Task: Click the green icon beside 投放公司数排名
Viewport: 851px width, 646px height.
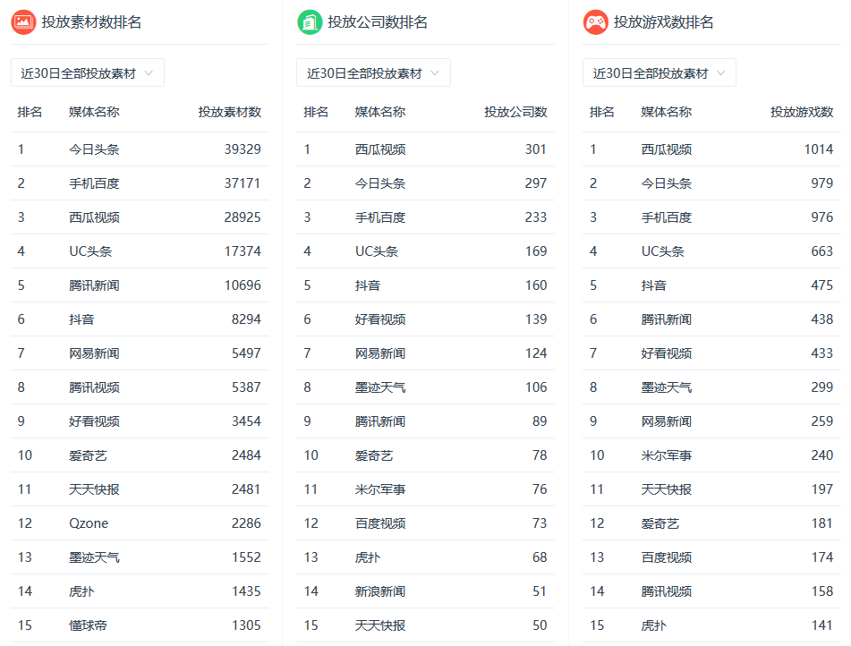Action: click(x=310, y=22)
